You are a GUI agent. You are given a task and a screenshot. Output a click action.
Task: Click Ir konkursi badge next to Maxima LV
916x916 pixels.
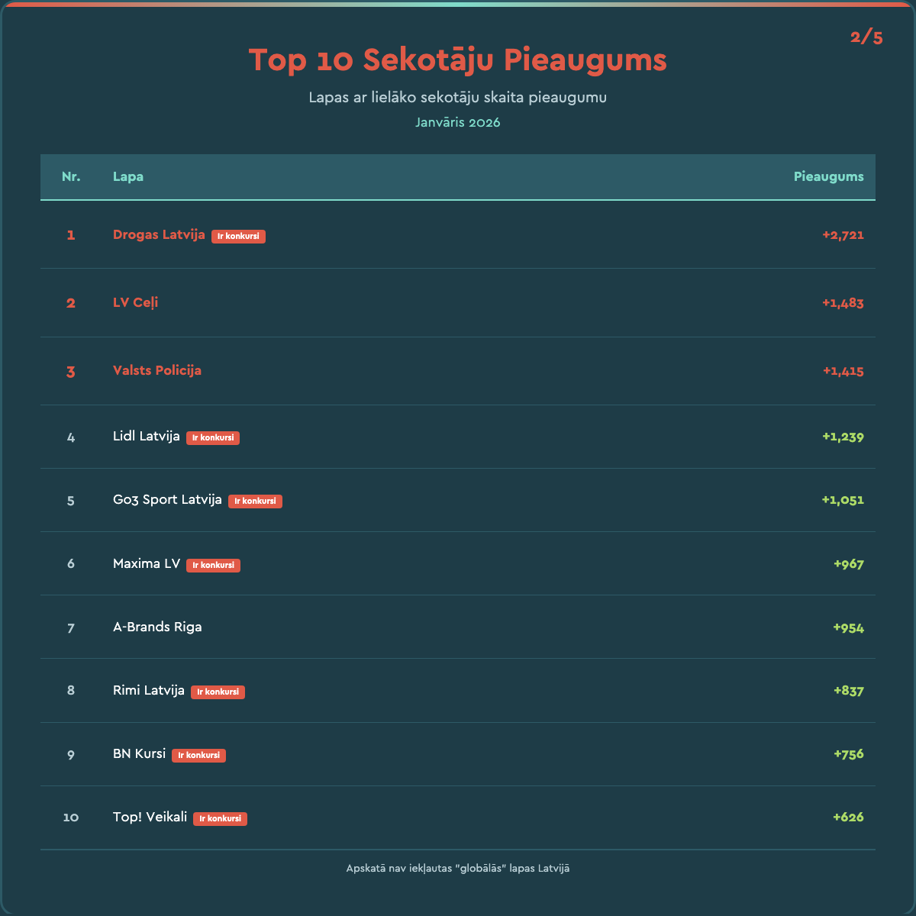[213, 565]
